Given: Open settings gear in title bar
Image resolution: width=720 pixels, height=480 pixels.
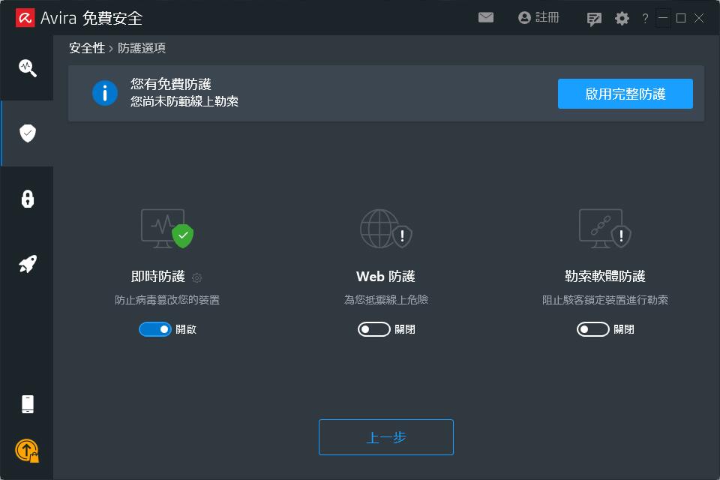Looking at the screenshot, I should pos(622,18).
